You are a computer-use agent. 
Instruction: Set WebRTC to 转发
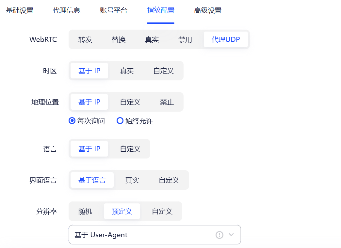tap(85, 39)
